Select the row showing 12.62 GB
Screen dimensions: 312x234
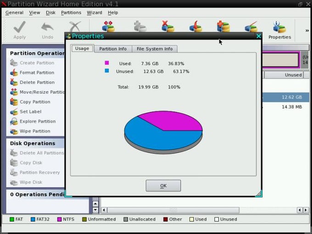click(x=286, y=97)
